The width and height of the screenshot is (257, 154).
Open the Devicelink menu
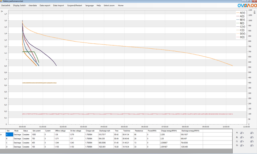coord(6,5)
